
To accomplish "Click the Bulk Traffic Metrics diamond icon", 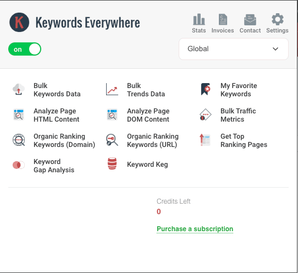I will tap(206, 114).
